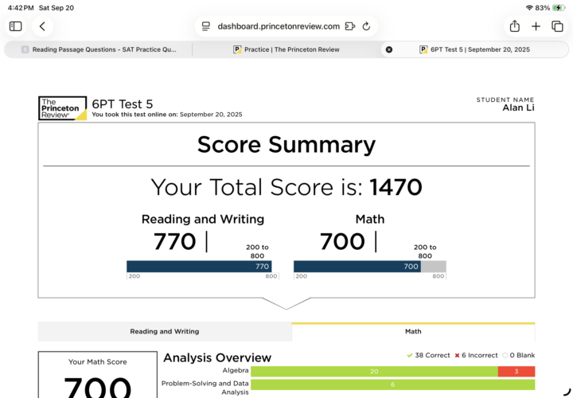Tap the battery status icon
This screenshot has height=398, width=573.
click(559, 8)
